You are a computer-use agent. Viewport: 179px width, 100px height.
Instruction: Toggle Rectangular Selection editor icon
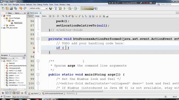[x=76, y=16]
